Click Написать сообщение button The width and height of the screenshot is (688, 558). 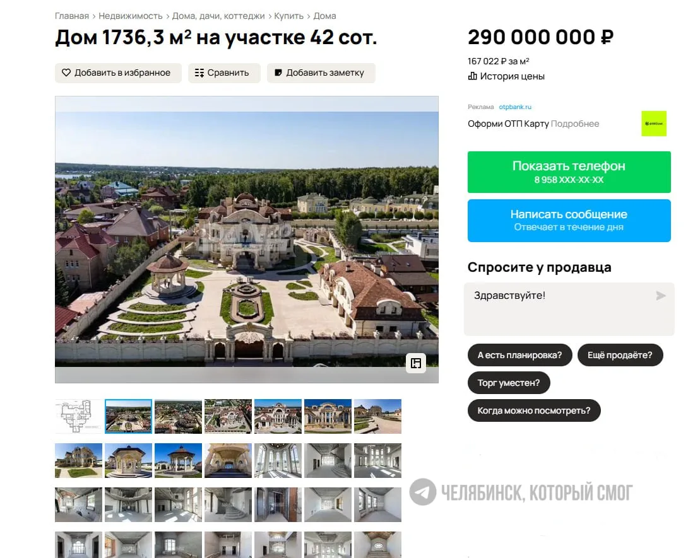click(569, 221)
